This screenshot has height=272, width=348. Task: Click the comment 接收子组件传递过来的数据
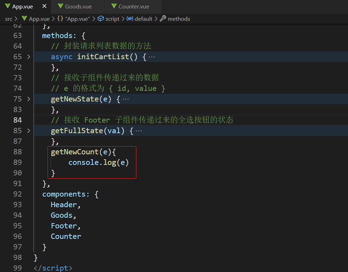pyautogui.click(x=105, y=78)
